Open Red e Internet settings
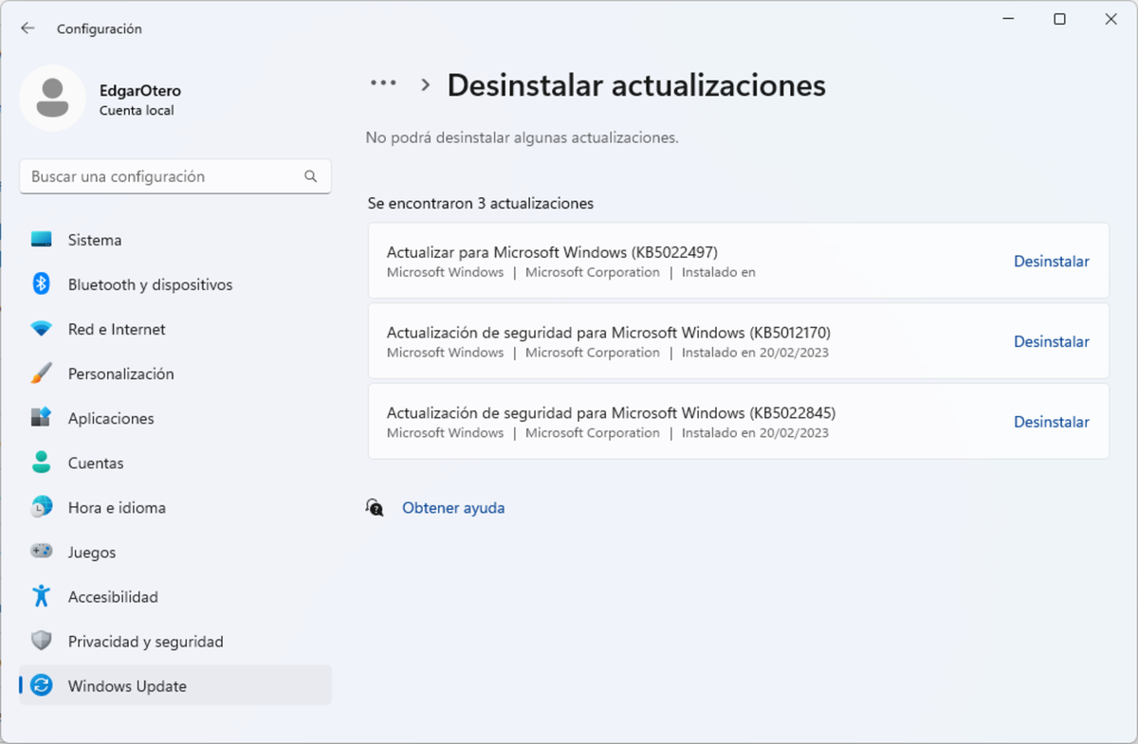 [x=175, y=329]
